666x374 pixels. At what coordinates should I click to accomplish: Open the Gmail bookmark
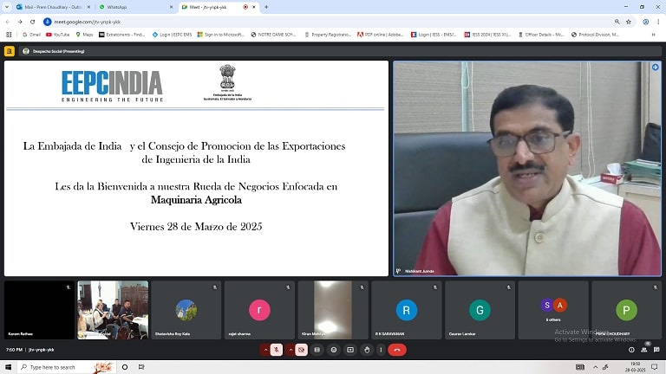(x=31, y=35)
